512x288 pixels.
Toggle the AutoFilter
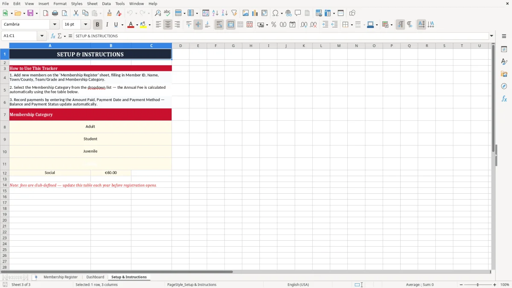click(234, 13)
